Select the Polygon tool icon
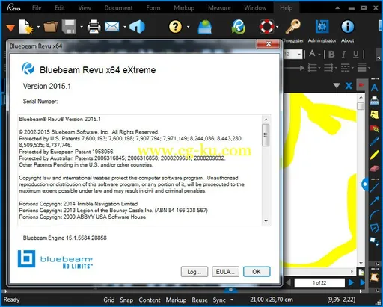 tap(375, 228)
